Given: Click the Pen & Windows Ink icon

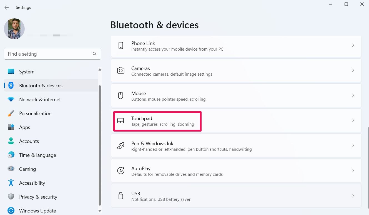Looking at the screenshot, I should pos(121,145).
